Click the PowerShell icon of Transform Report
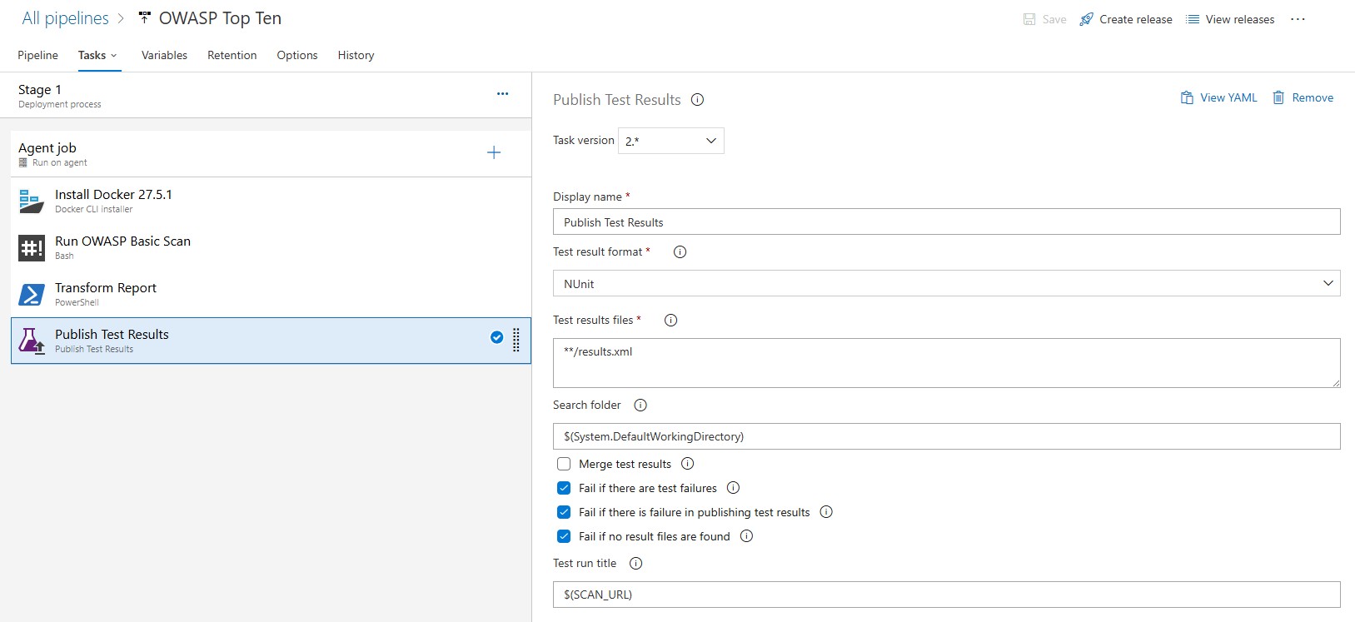This screenshot has height=622, width=1355. 32,294
